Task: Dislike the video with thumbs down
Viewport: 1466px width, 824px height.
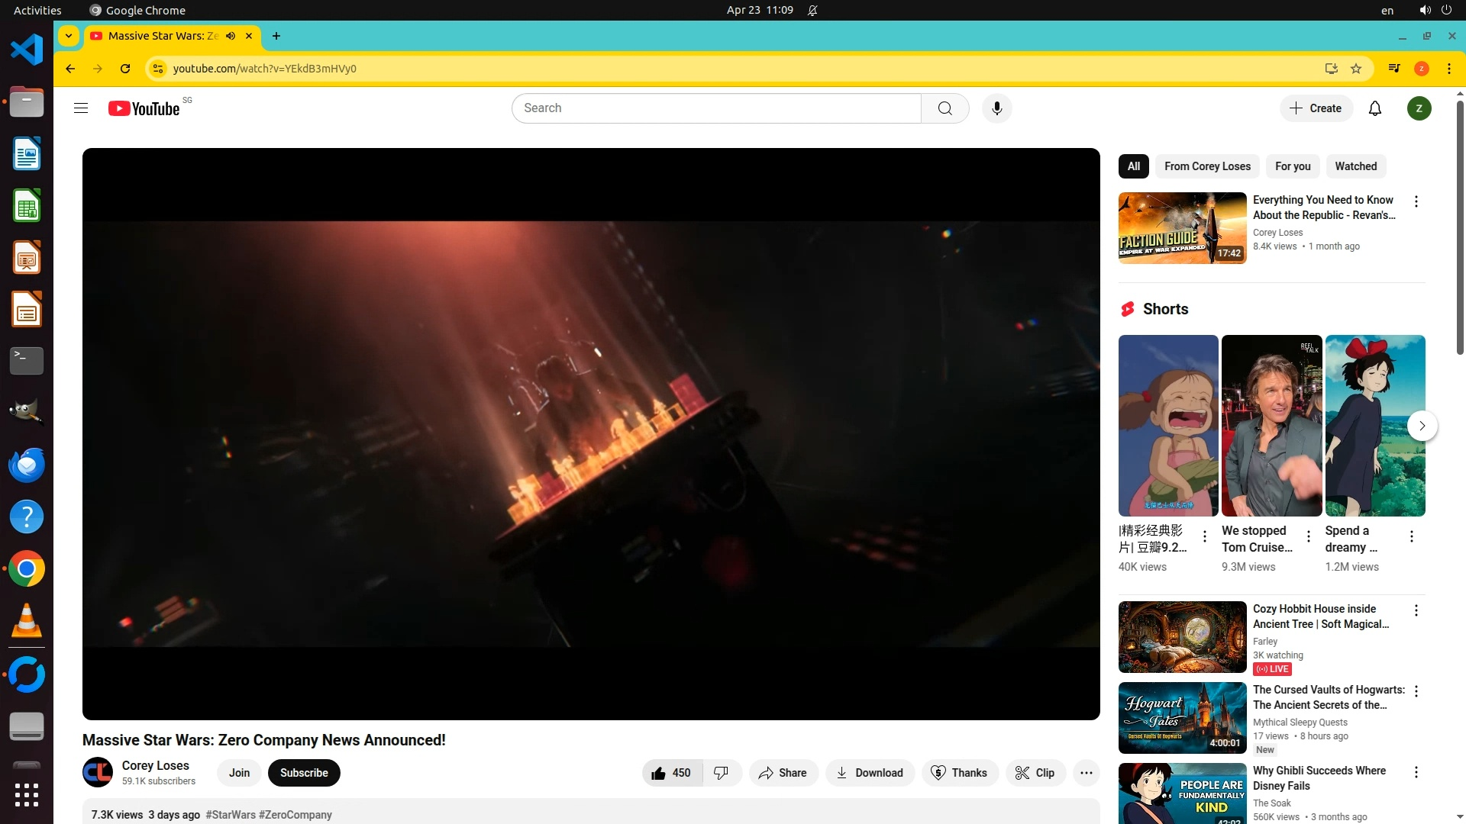Action: coord(721,773)
